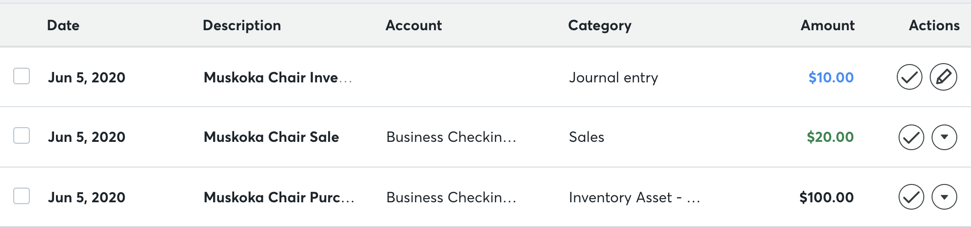Open Business Checking account on the Sale row

(451, 137)
